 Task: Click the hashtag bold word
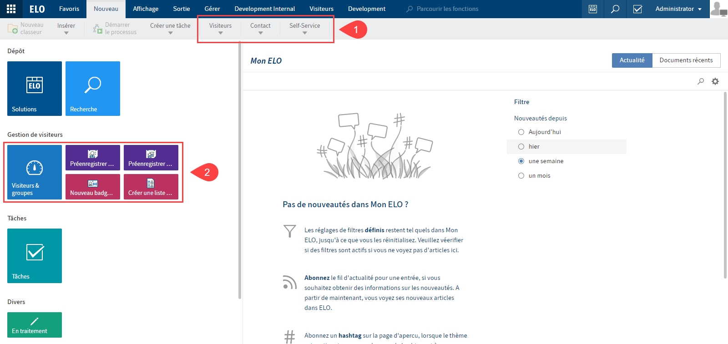350,336
